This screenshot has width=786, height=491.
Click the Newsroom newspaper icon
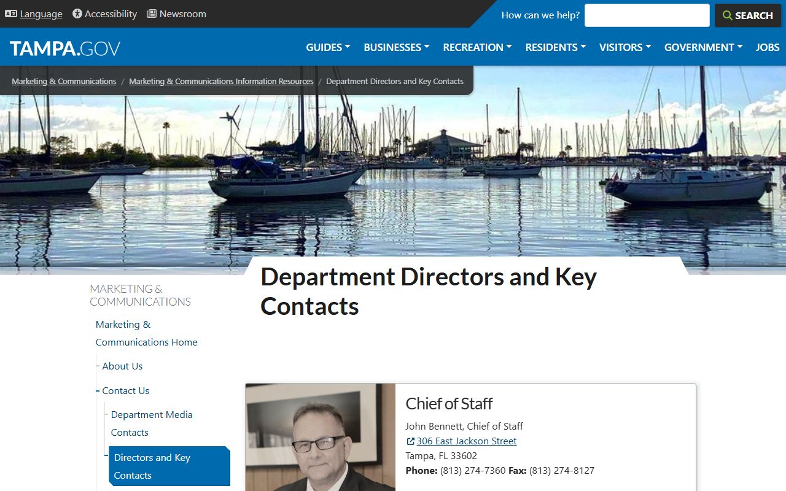[152, 14]
